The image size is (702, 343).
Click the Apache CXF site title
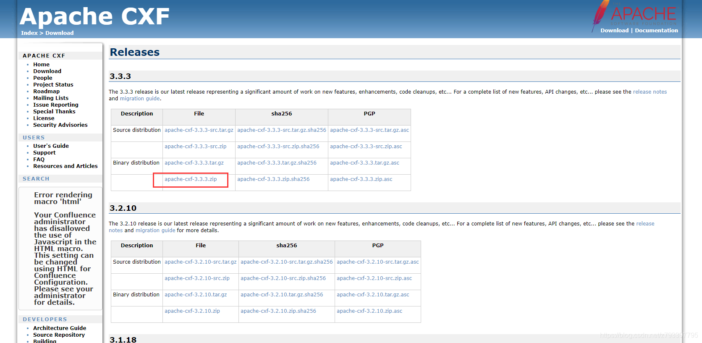(x=94, y=17)
